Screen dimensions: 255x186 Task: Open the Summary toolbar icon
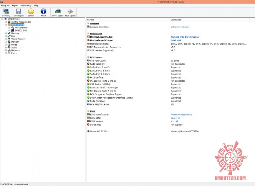(x=6, y=12)
